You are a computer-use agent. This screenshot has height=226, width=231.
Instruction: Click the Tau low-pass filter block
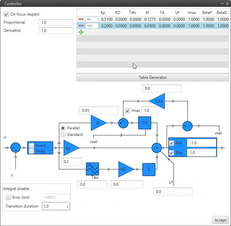(92, 169)
